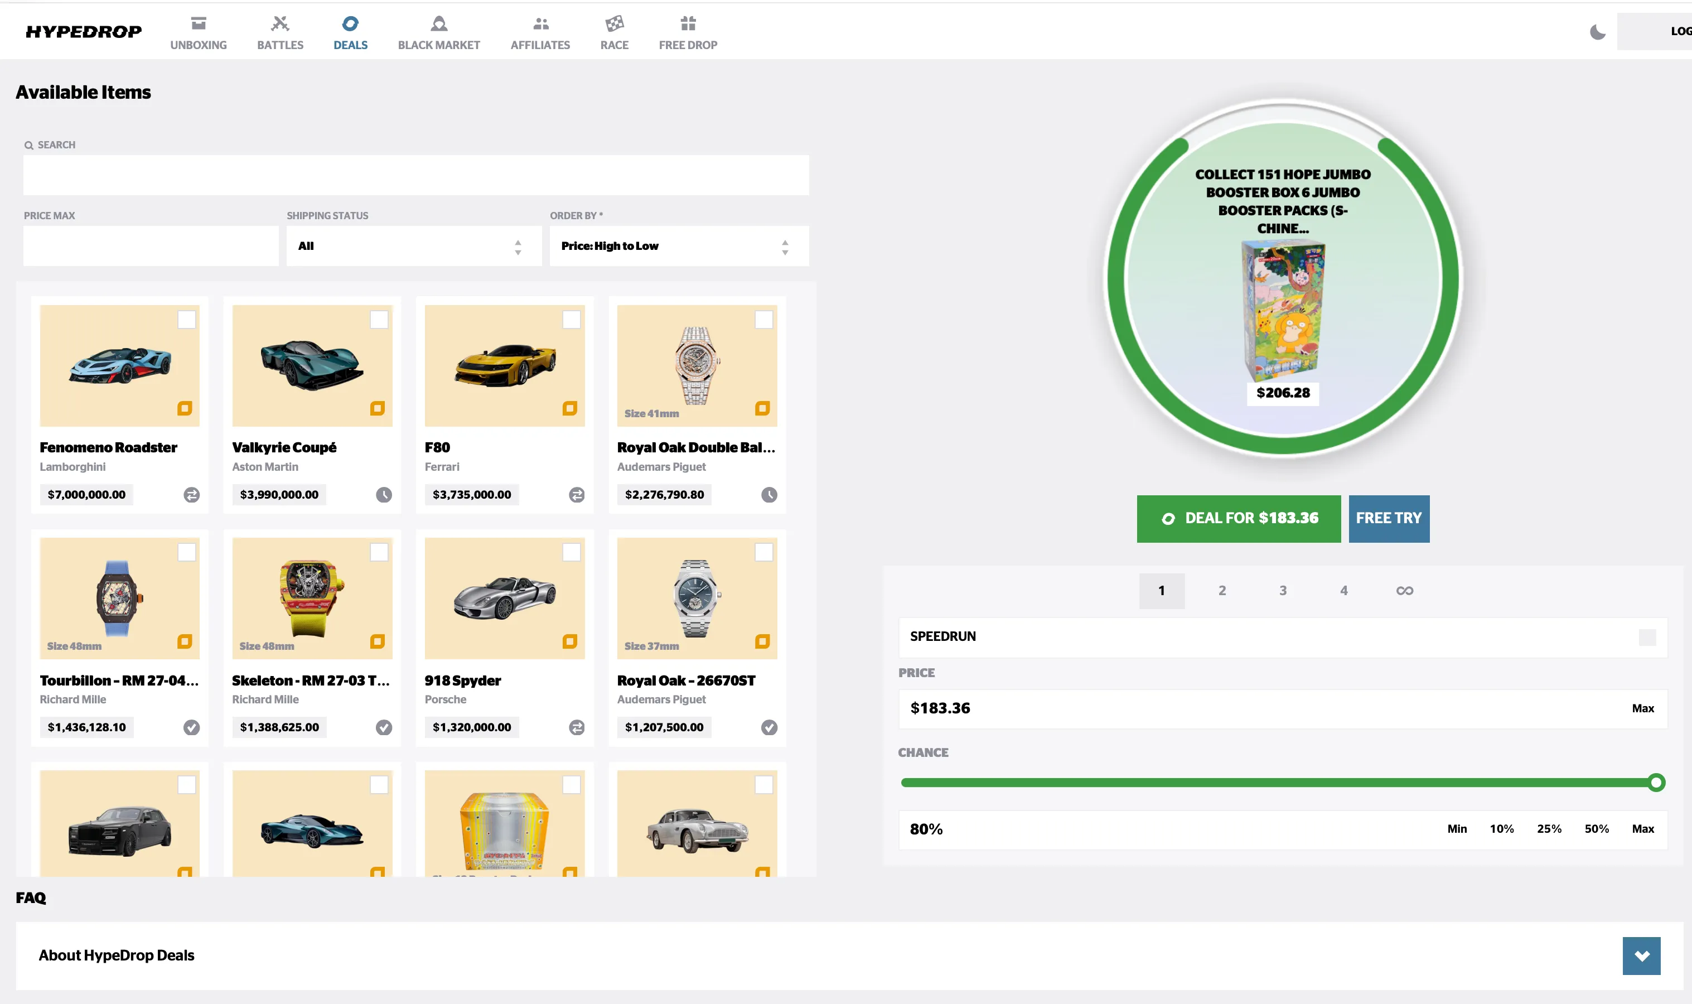Go to Black Market tab
The height and width of the screenshot is (1004, 1692).
pyautogui.click(x=439, y=33)
